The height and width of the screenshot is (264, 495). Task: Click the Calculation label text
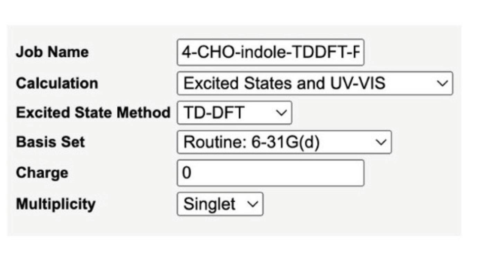57,83
